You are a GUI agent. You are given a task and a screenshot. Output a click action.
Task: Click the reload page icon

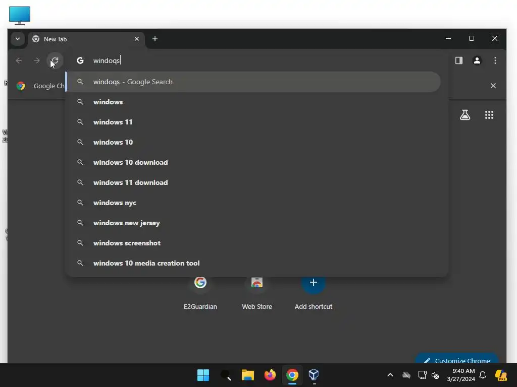[55, 60]
